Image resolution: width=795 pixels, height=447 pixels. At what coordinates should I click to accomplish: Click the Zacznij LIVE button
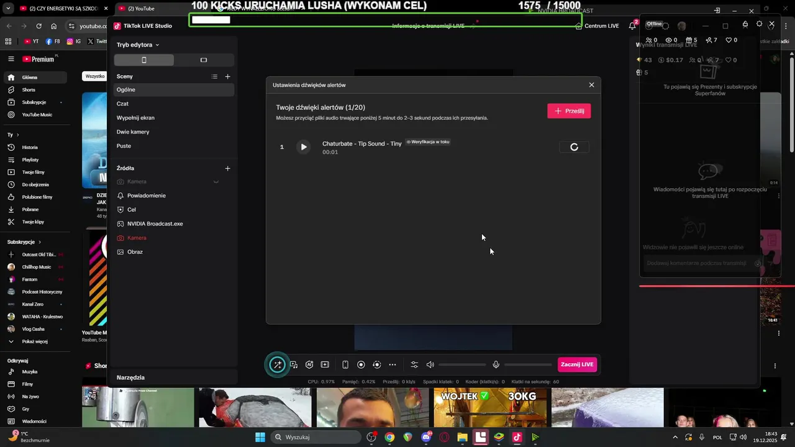[577, 364]
